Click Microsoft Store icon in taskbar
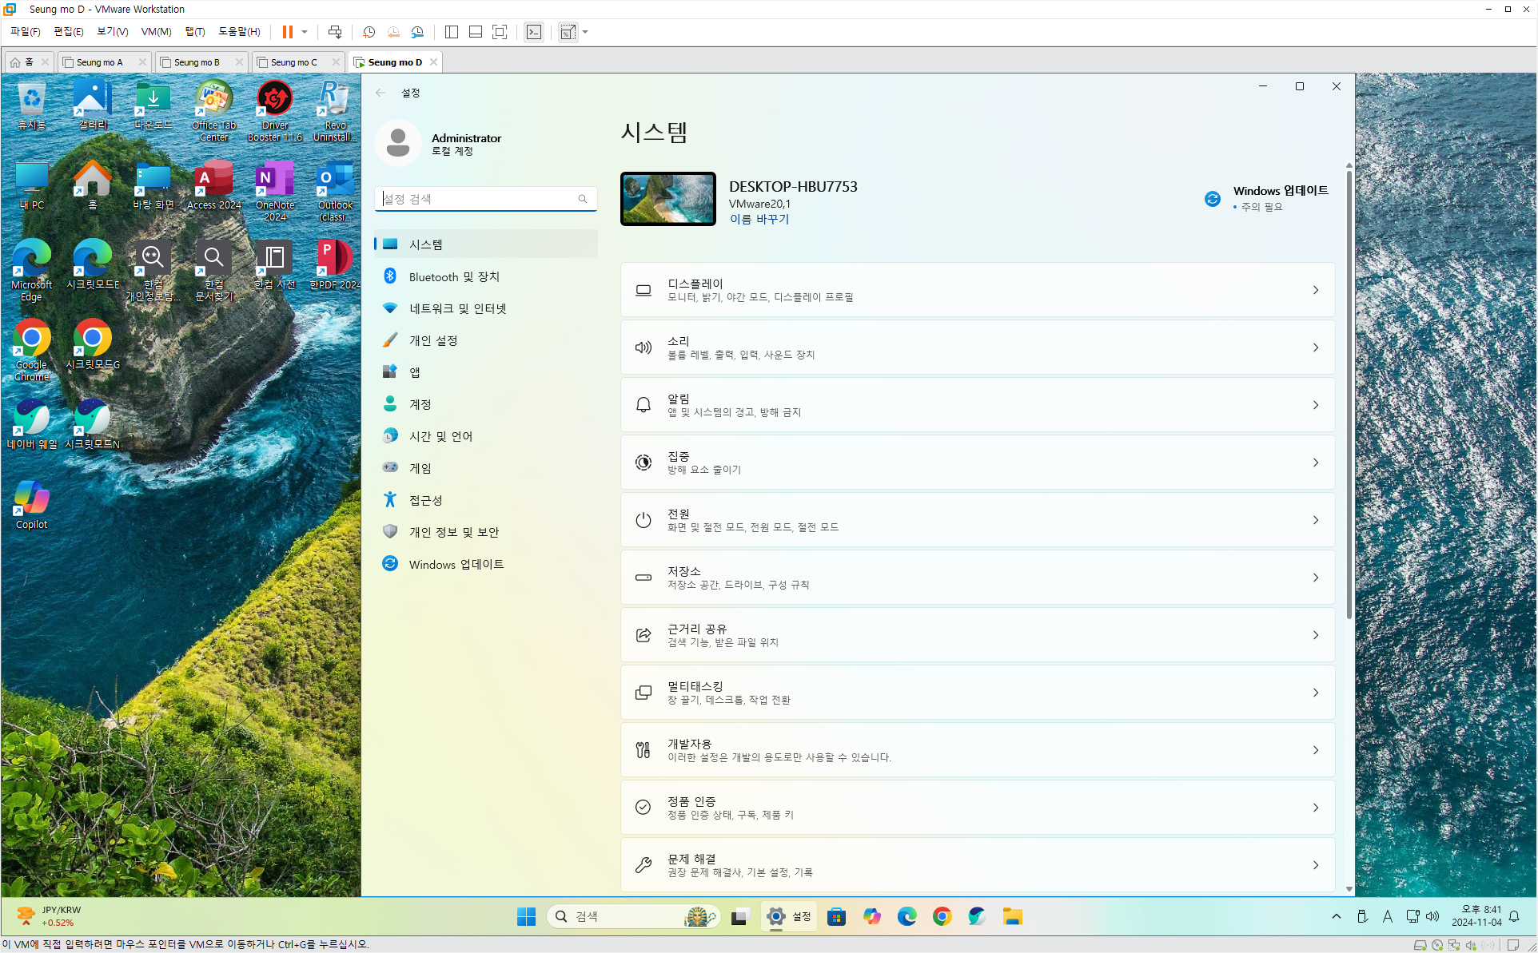This screenshot has height=953, width=1538. click(x=836, y=916)
